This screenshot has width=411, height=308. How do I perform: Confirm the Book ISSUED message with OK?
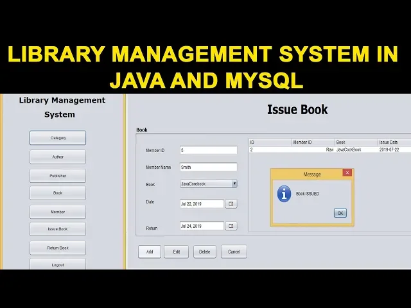[x=340, y=213]
